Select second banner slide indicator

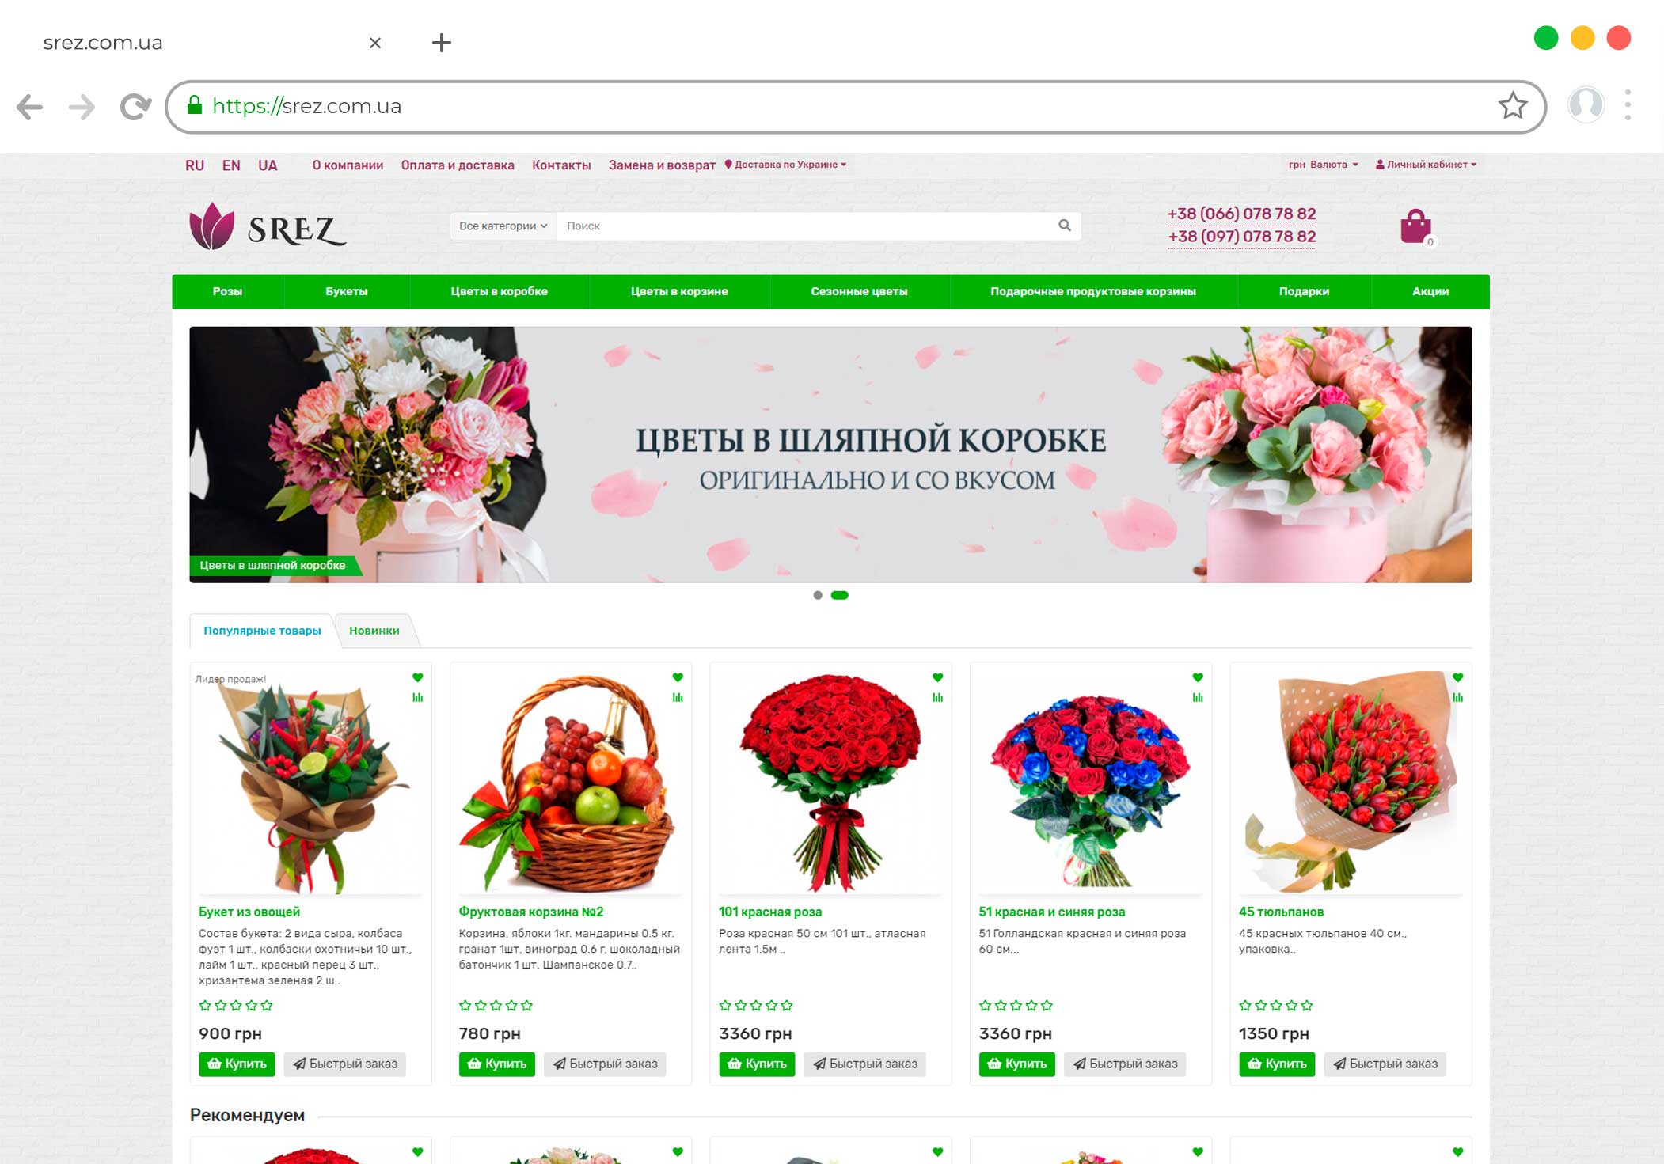pyautogui.click(x=839, y=595)
